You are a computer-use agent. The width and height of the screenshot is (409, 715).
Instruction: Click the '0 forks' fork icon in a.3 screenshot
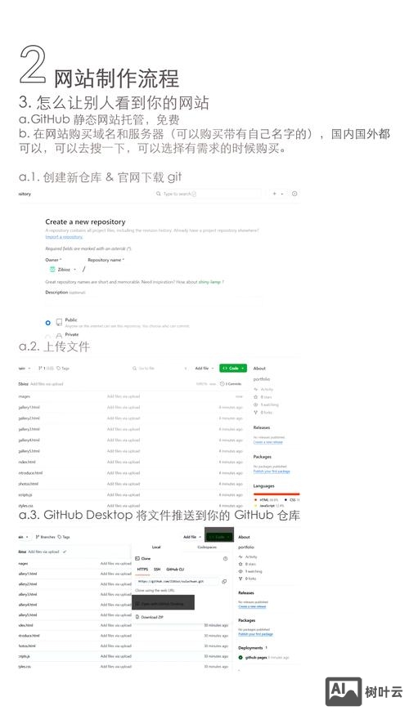click(x=240, y=579)
